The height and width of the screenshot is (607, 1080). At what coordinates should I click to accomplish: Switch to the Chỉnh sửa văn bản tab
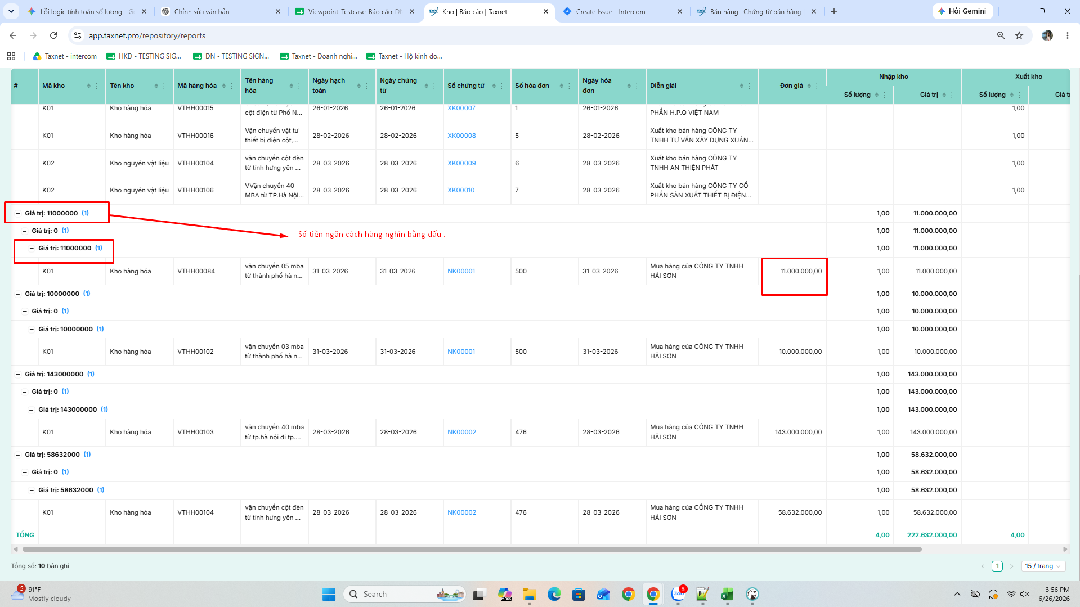click(220, 11)
